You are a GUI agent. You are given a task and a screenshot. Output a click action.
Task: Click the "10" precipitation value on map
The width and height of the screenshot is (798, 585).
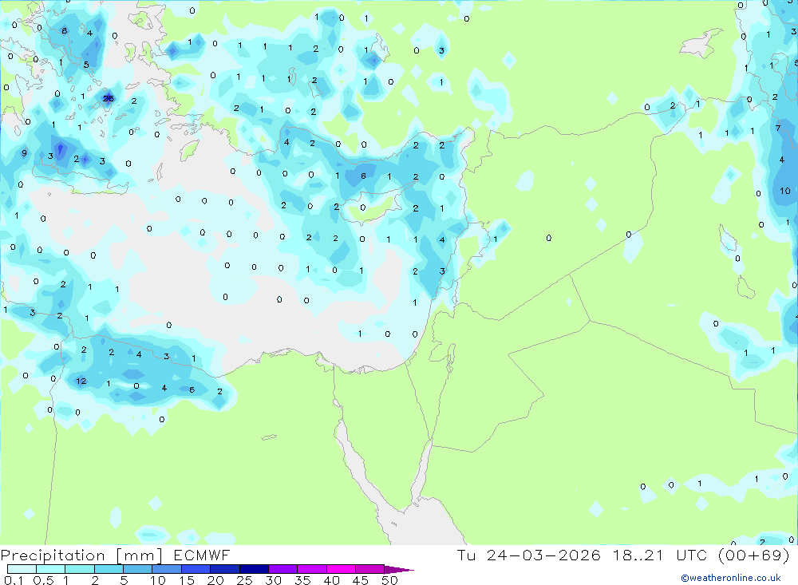coord(784,191)
